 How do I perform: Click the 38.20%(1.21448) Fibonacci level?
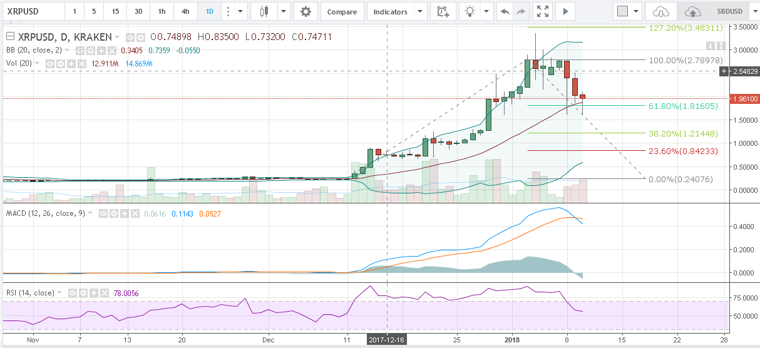coord(682,133)
